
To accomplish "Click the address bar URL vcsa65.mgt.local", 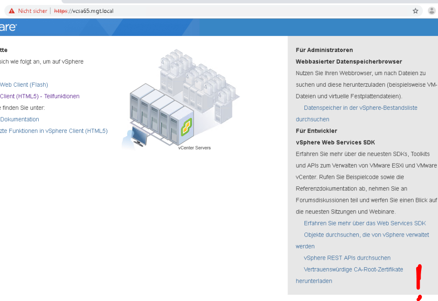I will point(84,11).
